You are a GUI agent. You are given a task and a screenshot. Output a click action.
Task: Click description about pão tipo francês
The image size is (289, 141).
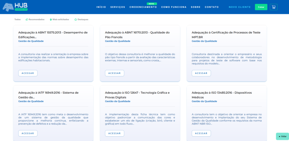tap(140, 57)
